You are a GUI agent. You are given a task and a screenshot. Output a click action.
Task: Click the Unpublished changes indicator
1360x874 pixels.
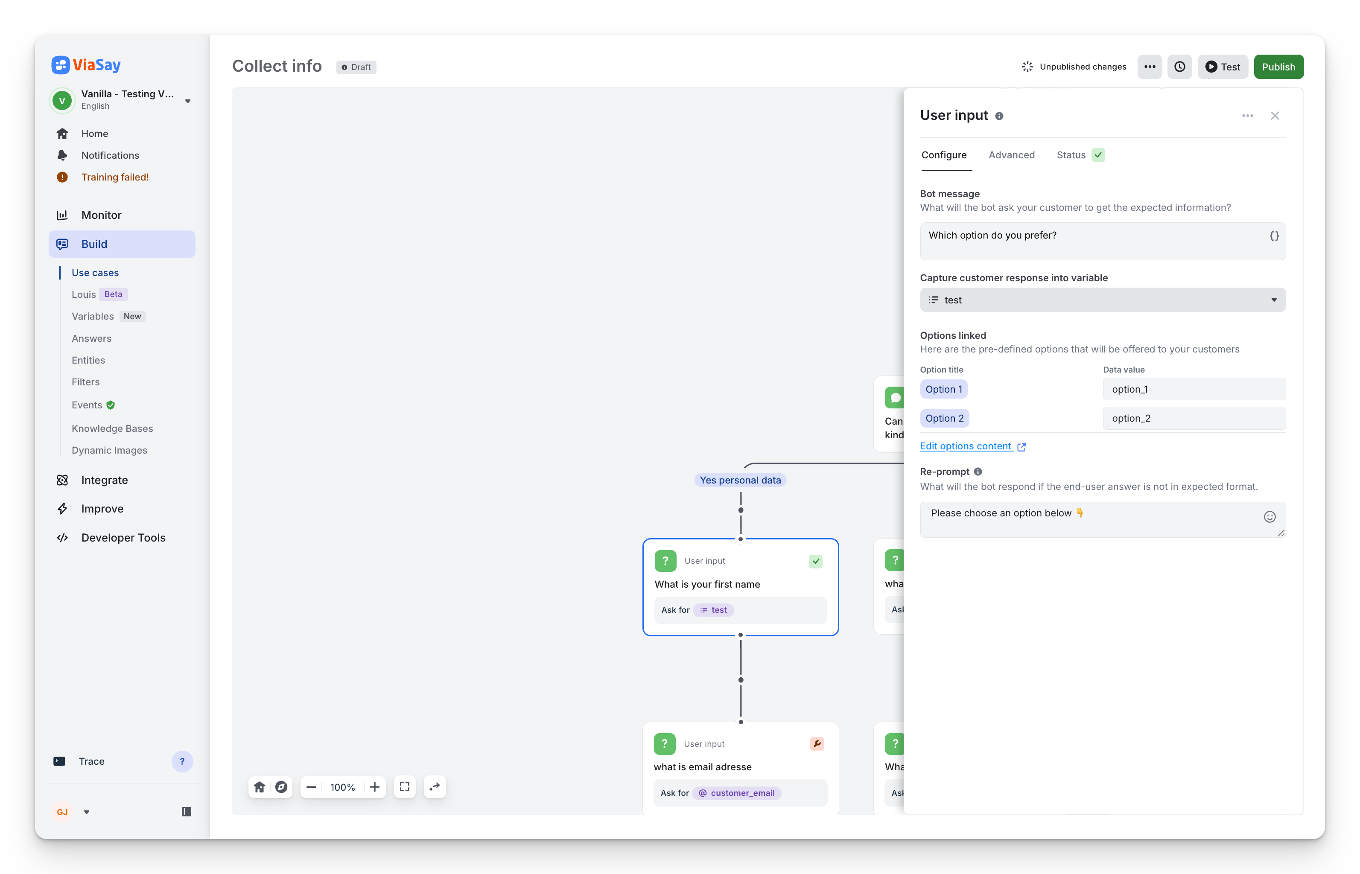(x=1074, y=67)
